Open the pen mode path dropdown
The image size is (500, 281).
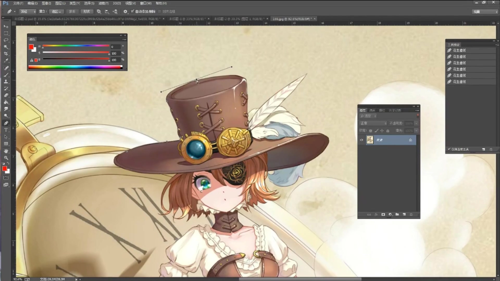click(x=28, y=11)
